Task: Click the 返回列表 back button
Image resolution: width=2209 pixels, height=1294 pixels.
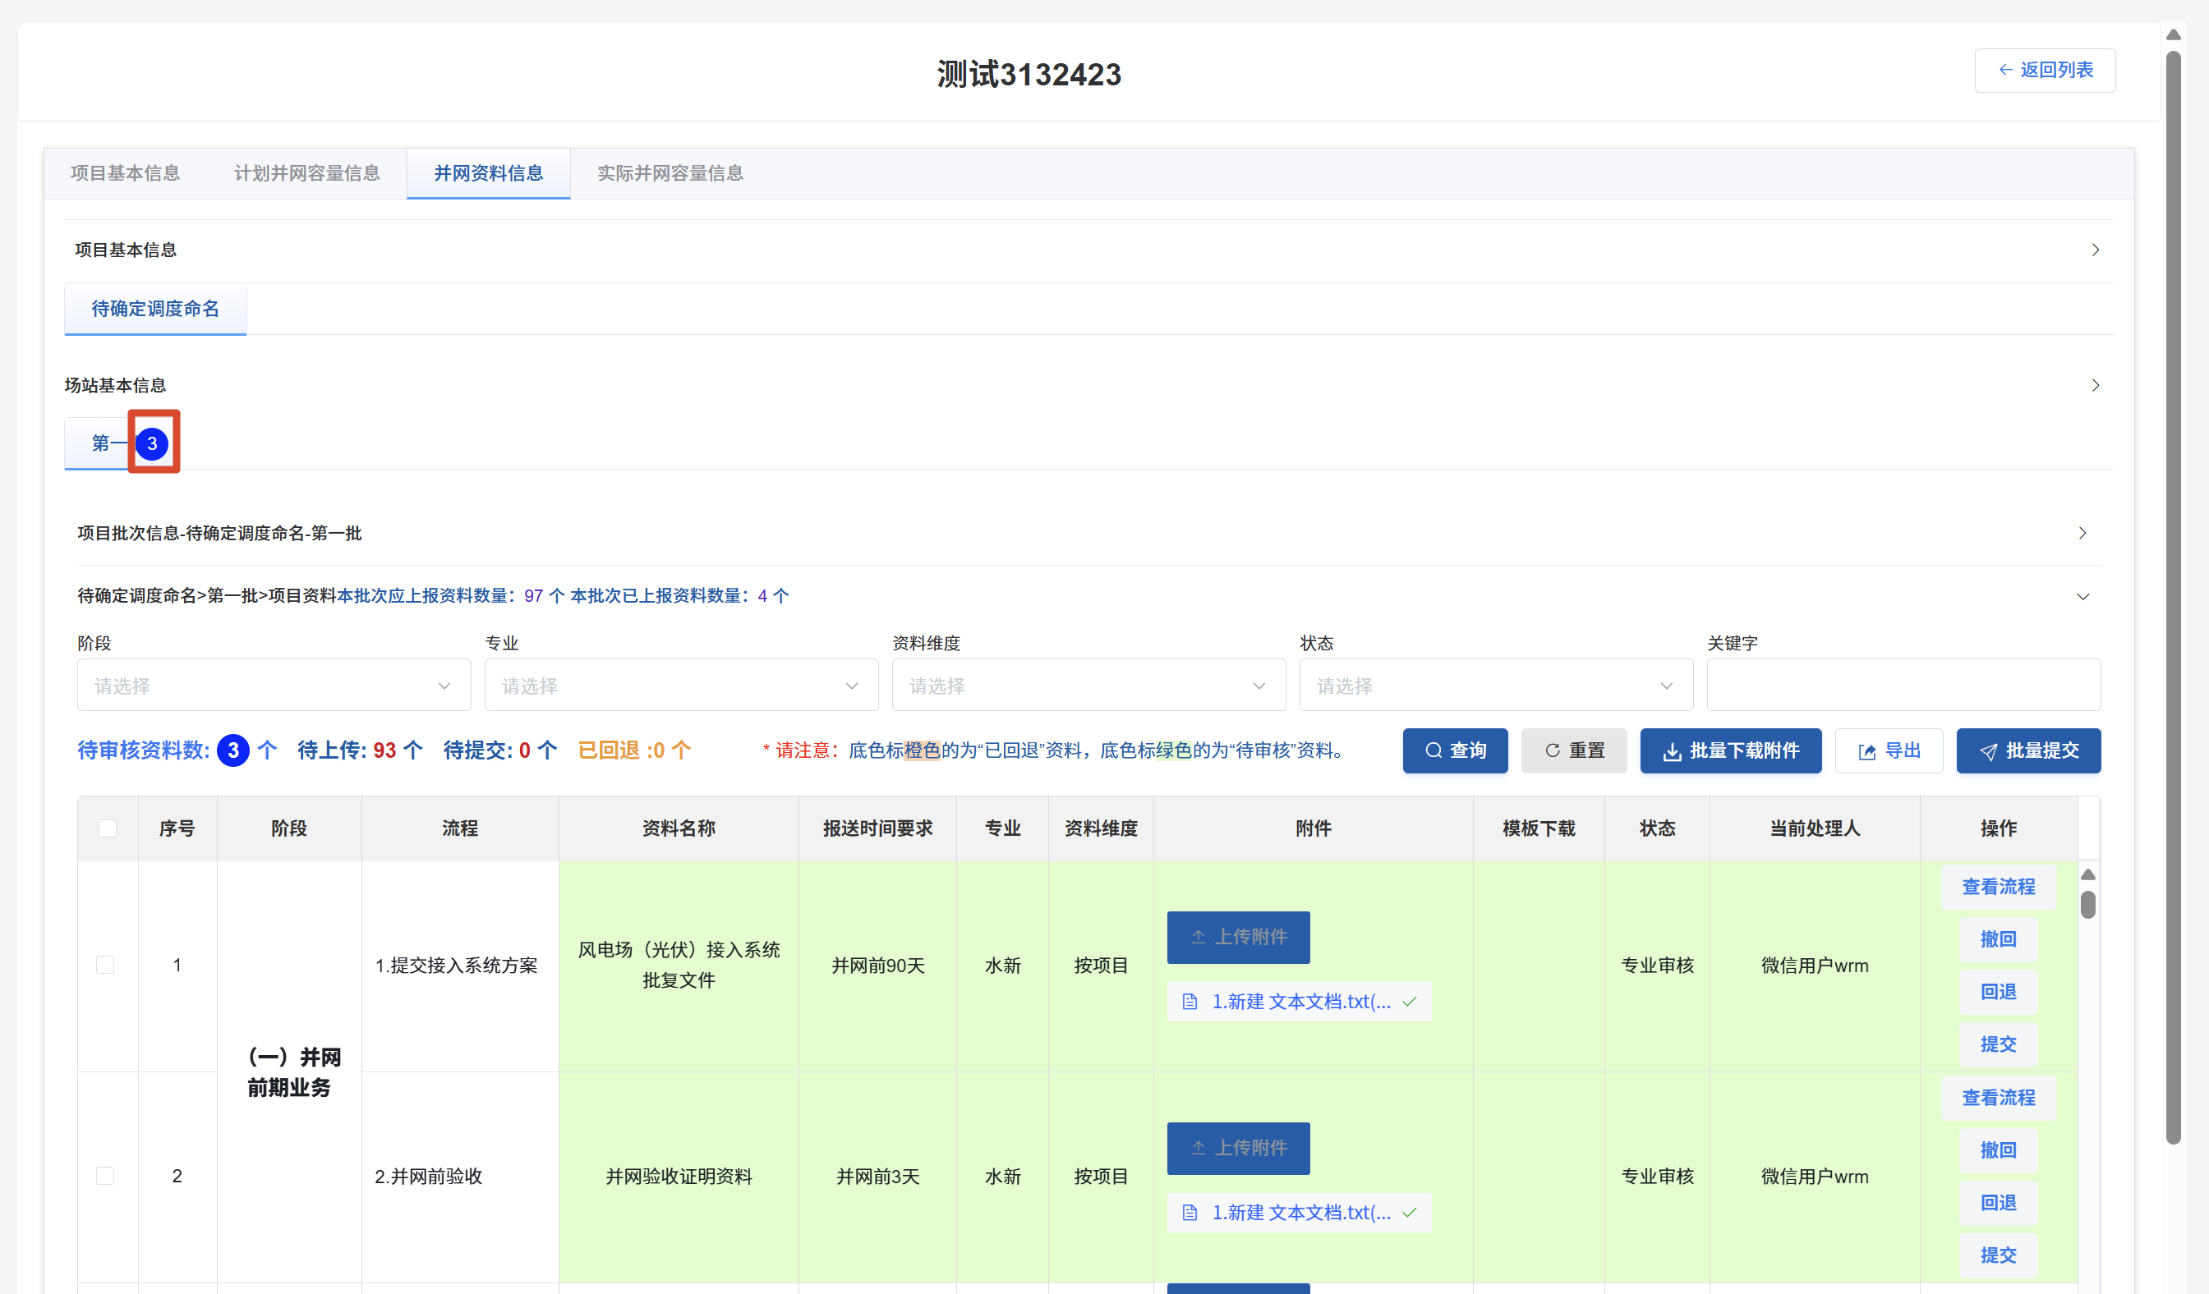Action: pyautogui.click(x=2044, y=70)
